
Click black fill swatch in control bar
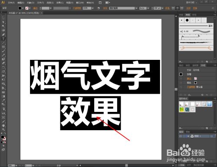pyautogui.click(x=20, y=8)
